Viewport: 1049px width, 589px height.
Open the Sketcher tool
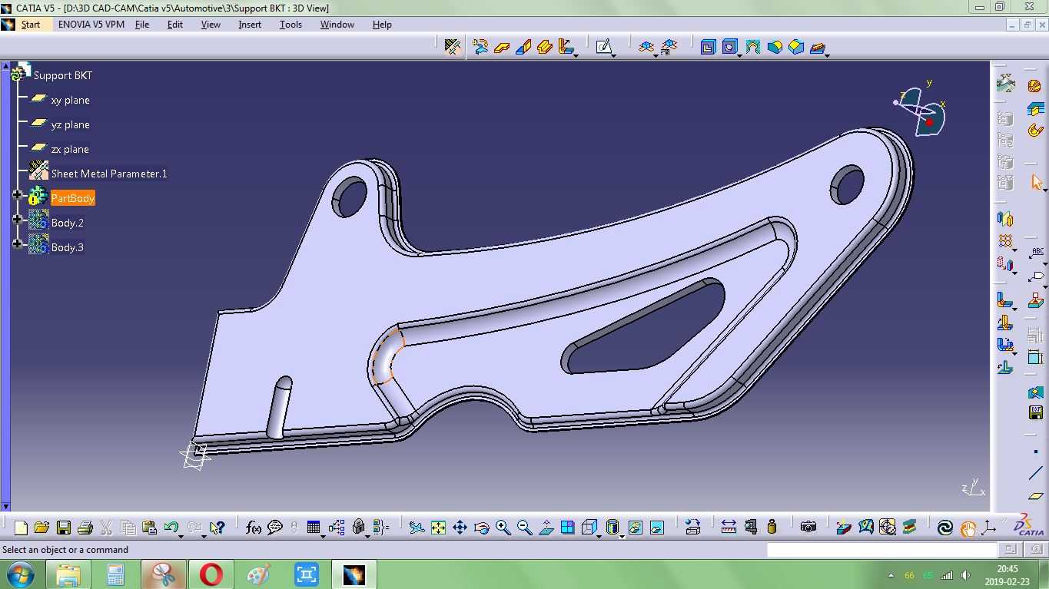(x=603, y=47)
